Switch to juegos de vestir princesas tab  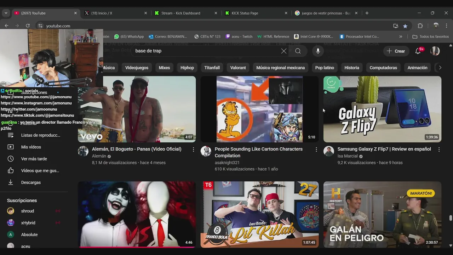click(326, 13)
